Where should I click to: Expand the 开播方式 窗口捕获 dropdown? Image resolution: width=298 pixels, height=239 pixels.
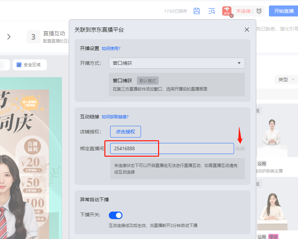[177, 63]
